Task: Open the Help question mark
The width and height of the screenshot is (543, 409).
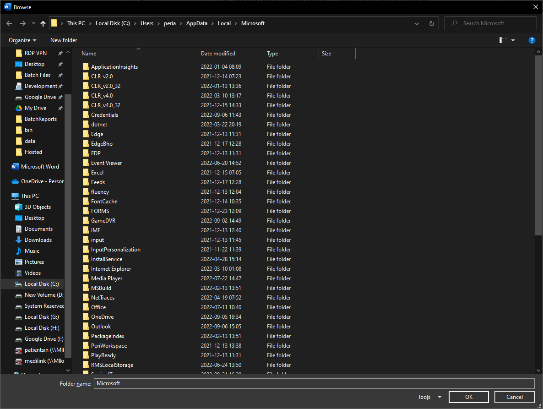Action: coord(532,40)
